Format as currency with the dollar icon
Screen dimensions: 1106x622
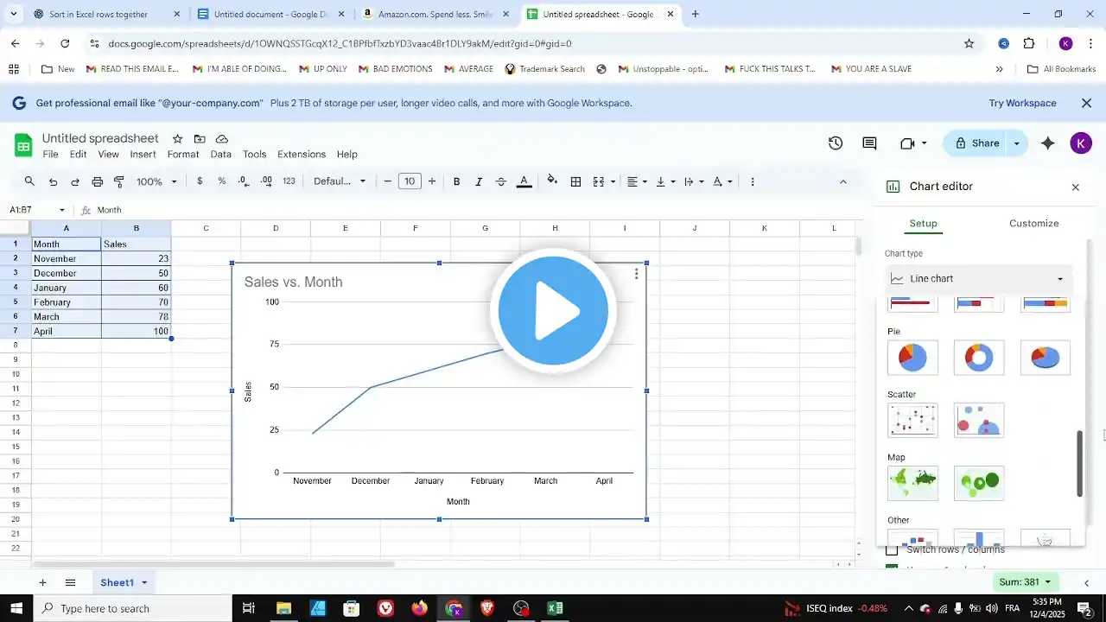pyautogui.click(x=200, y=181)
